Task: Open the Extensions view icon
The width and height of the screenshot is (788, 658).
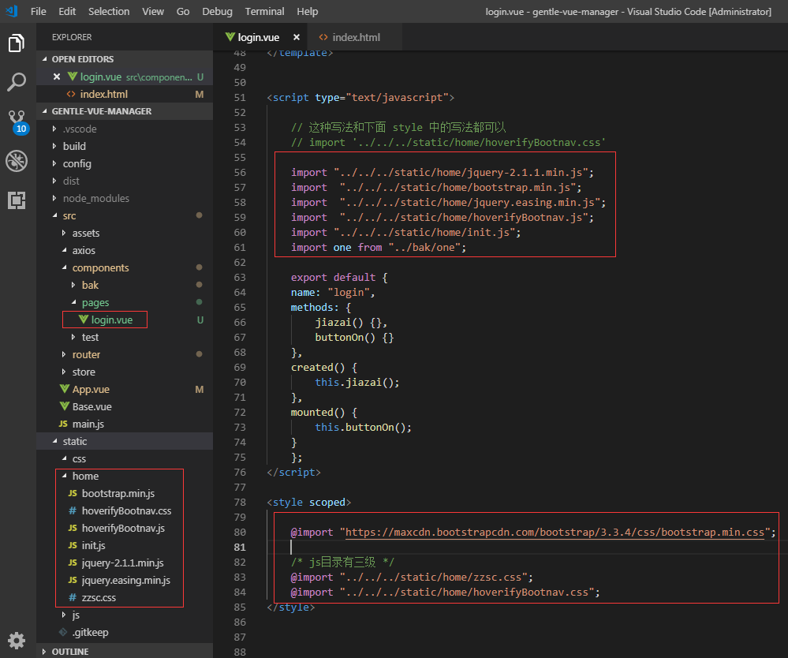Action: click(x=17, y=200)
